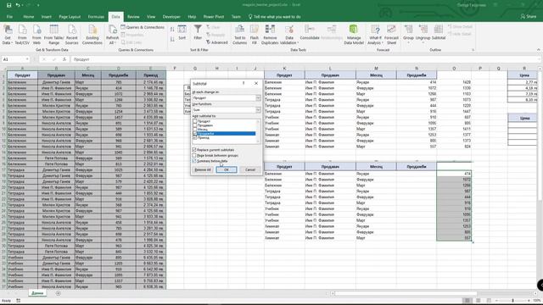Collapse the ribbon with the chevron
The width and height of the screenshot is (543, 305).
coord(538,50)
